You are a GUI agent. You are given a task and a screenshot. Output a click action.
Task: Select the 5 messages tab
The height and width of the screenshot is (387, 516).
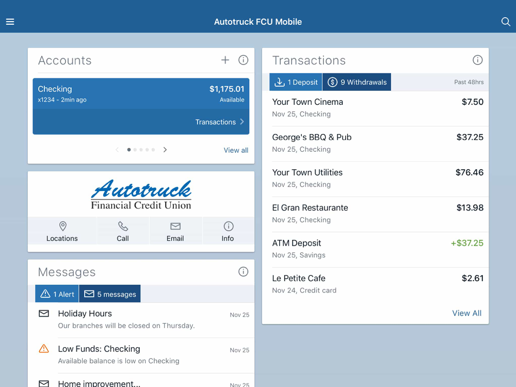tap(109, 294)
